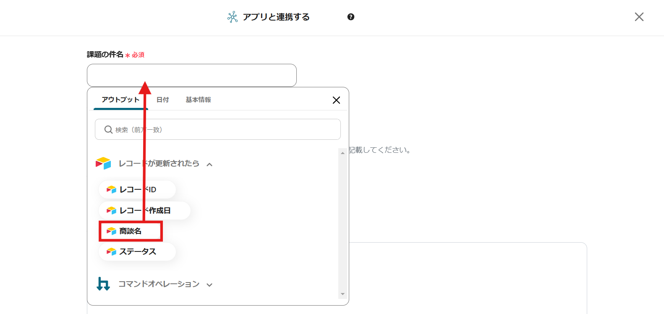Choose the レコード作成日 output chip

pyautogui.click(x=144, y=211)
